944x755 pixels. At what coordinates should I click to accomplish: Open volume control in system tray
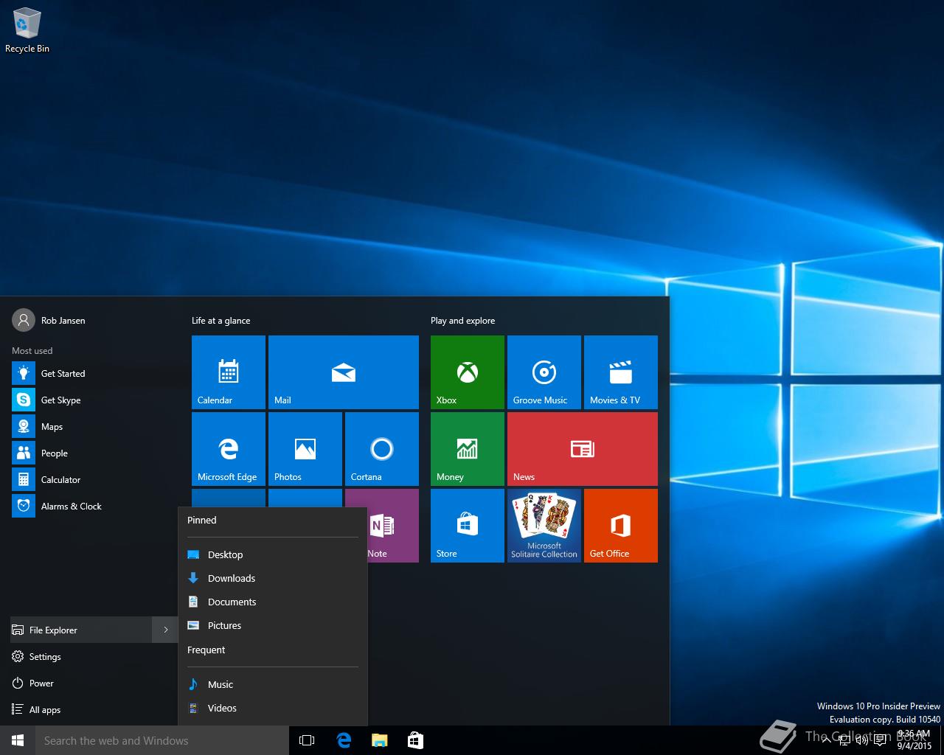pyautogui.click(x=861, y=740)
